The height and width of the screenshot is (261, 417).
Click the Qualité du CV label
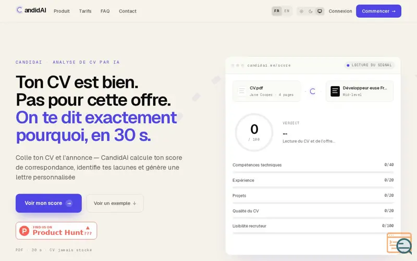[x=246, y=211]
